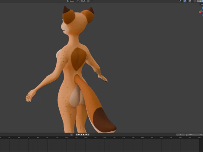Click the red X axis gizmo ball
Image resolution: width=203 pixels, height=152 pixels.
(200, 12)
